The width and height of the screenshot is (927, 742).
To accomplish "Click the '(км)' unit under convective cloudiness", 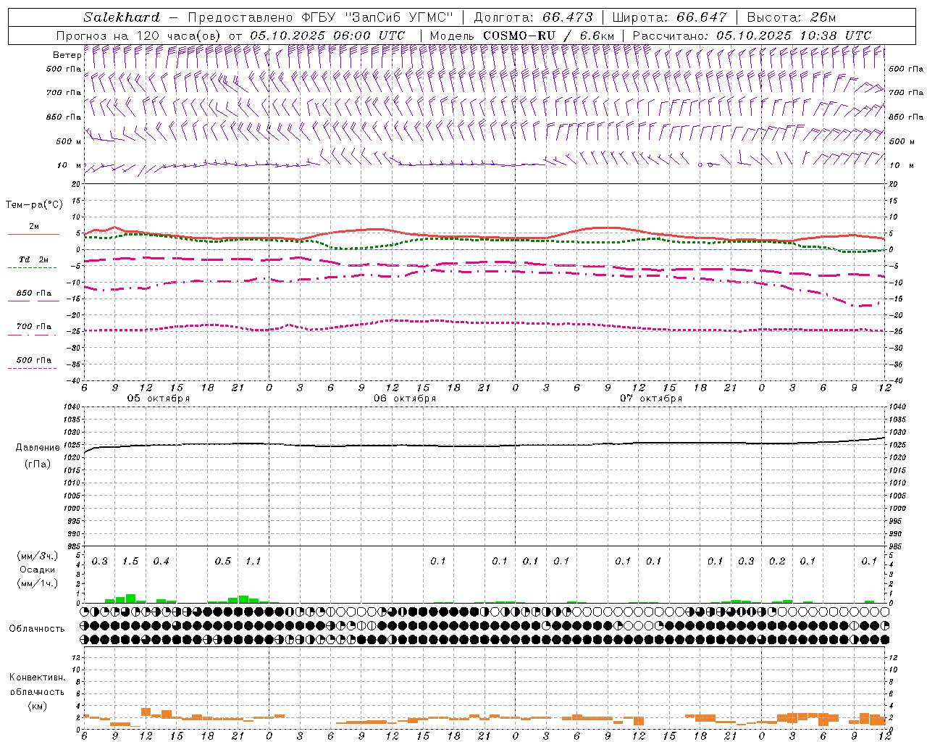I will pyautogui.click(x=37, y=706).
